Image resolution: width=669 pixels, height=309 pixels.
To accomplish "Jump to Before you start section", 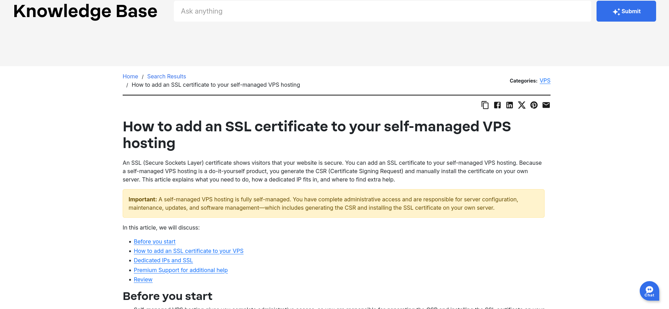I will pos(155,241).
